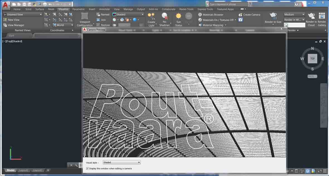Click the [-] viewport controls label
The width and height of the screenshot is (329, 176).
(x=4, y=41)
